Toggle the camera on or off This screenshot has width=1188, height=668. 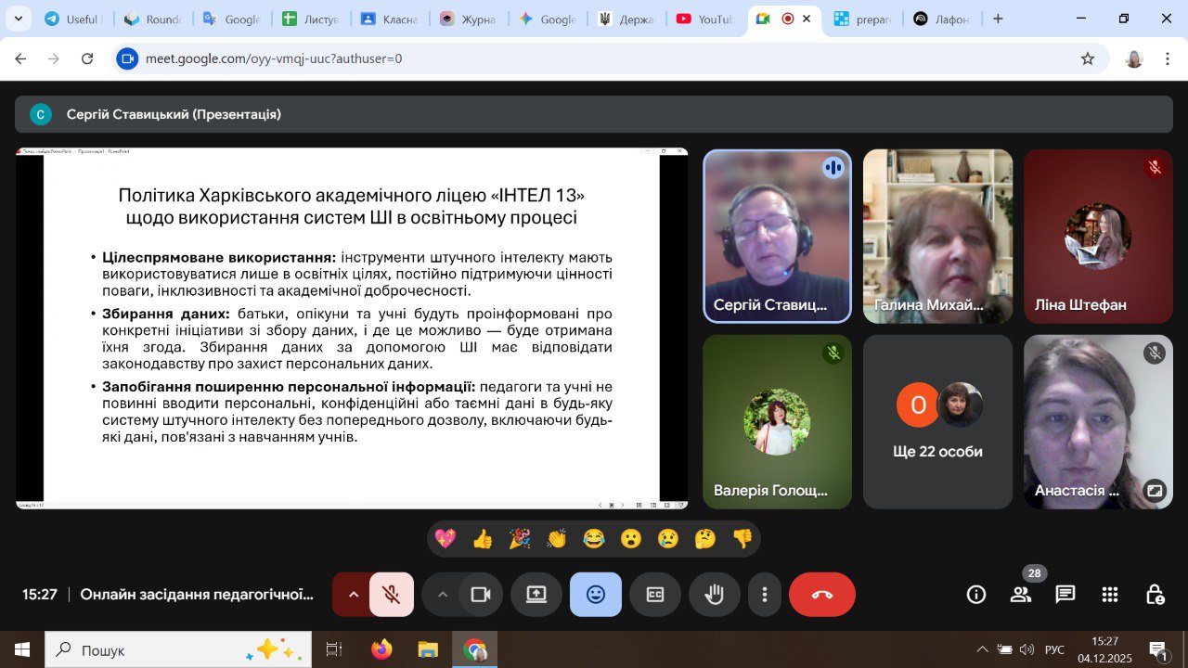[480, 595]
